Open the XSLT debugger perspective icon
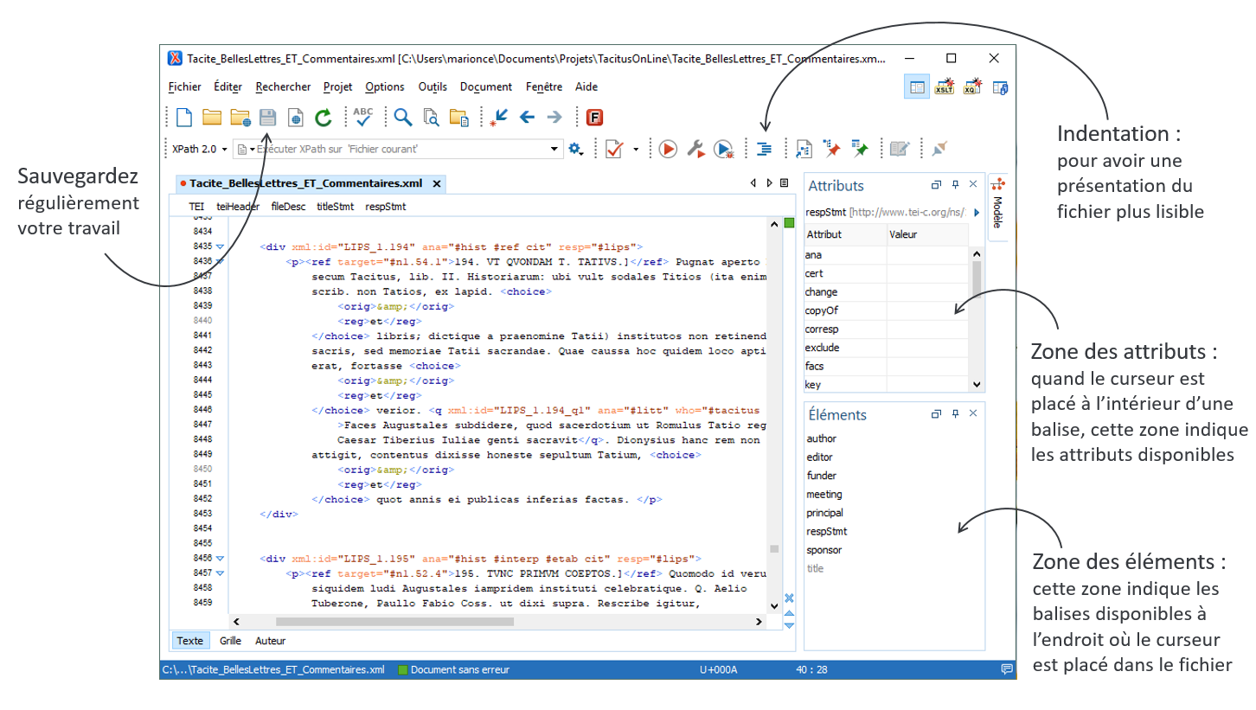Image resolution: width=1256 pixels, height=710 pixels. (x=944, y=86)
